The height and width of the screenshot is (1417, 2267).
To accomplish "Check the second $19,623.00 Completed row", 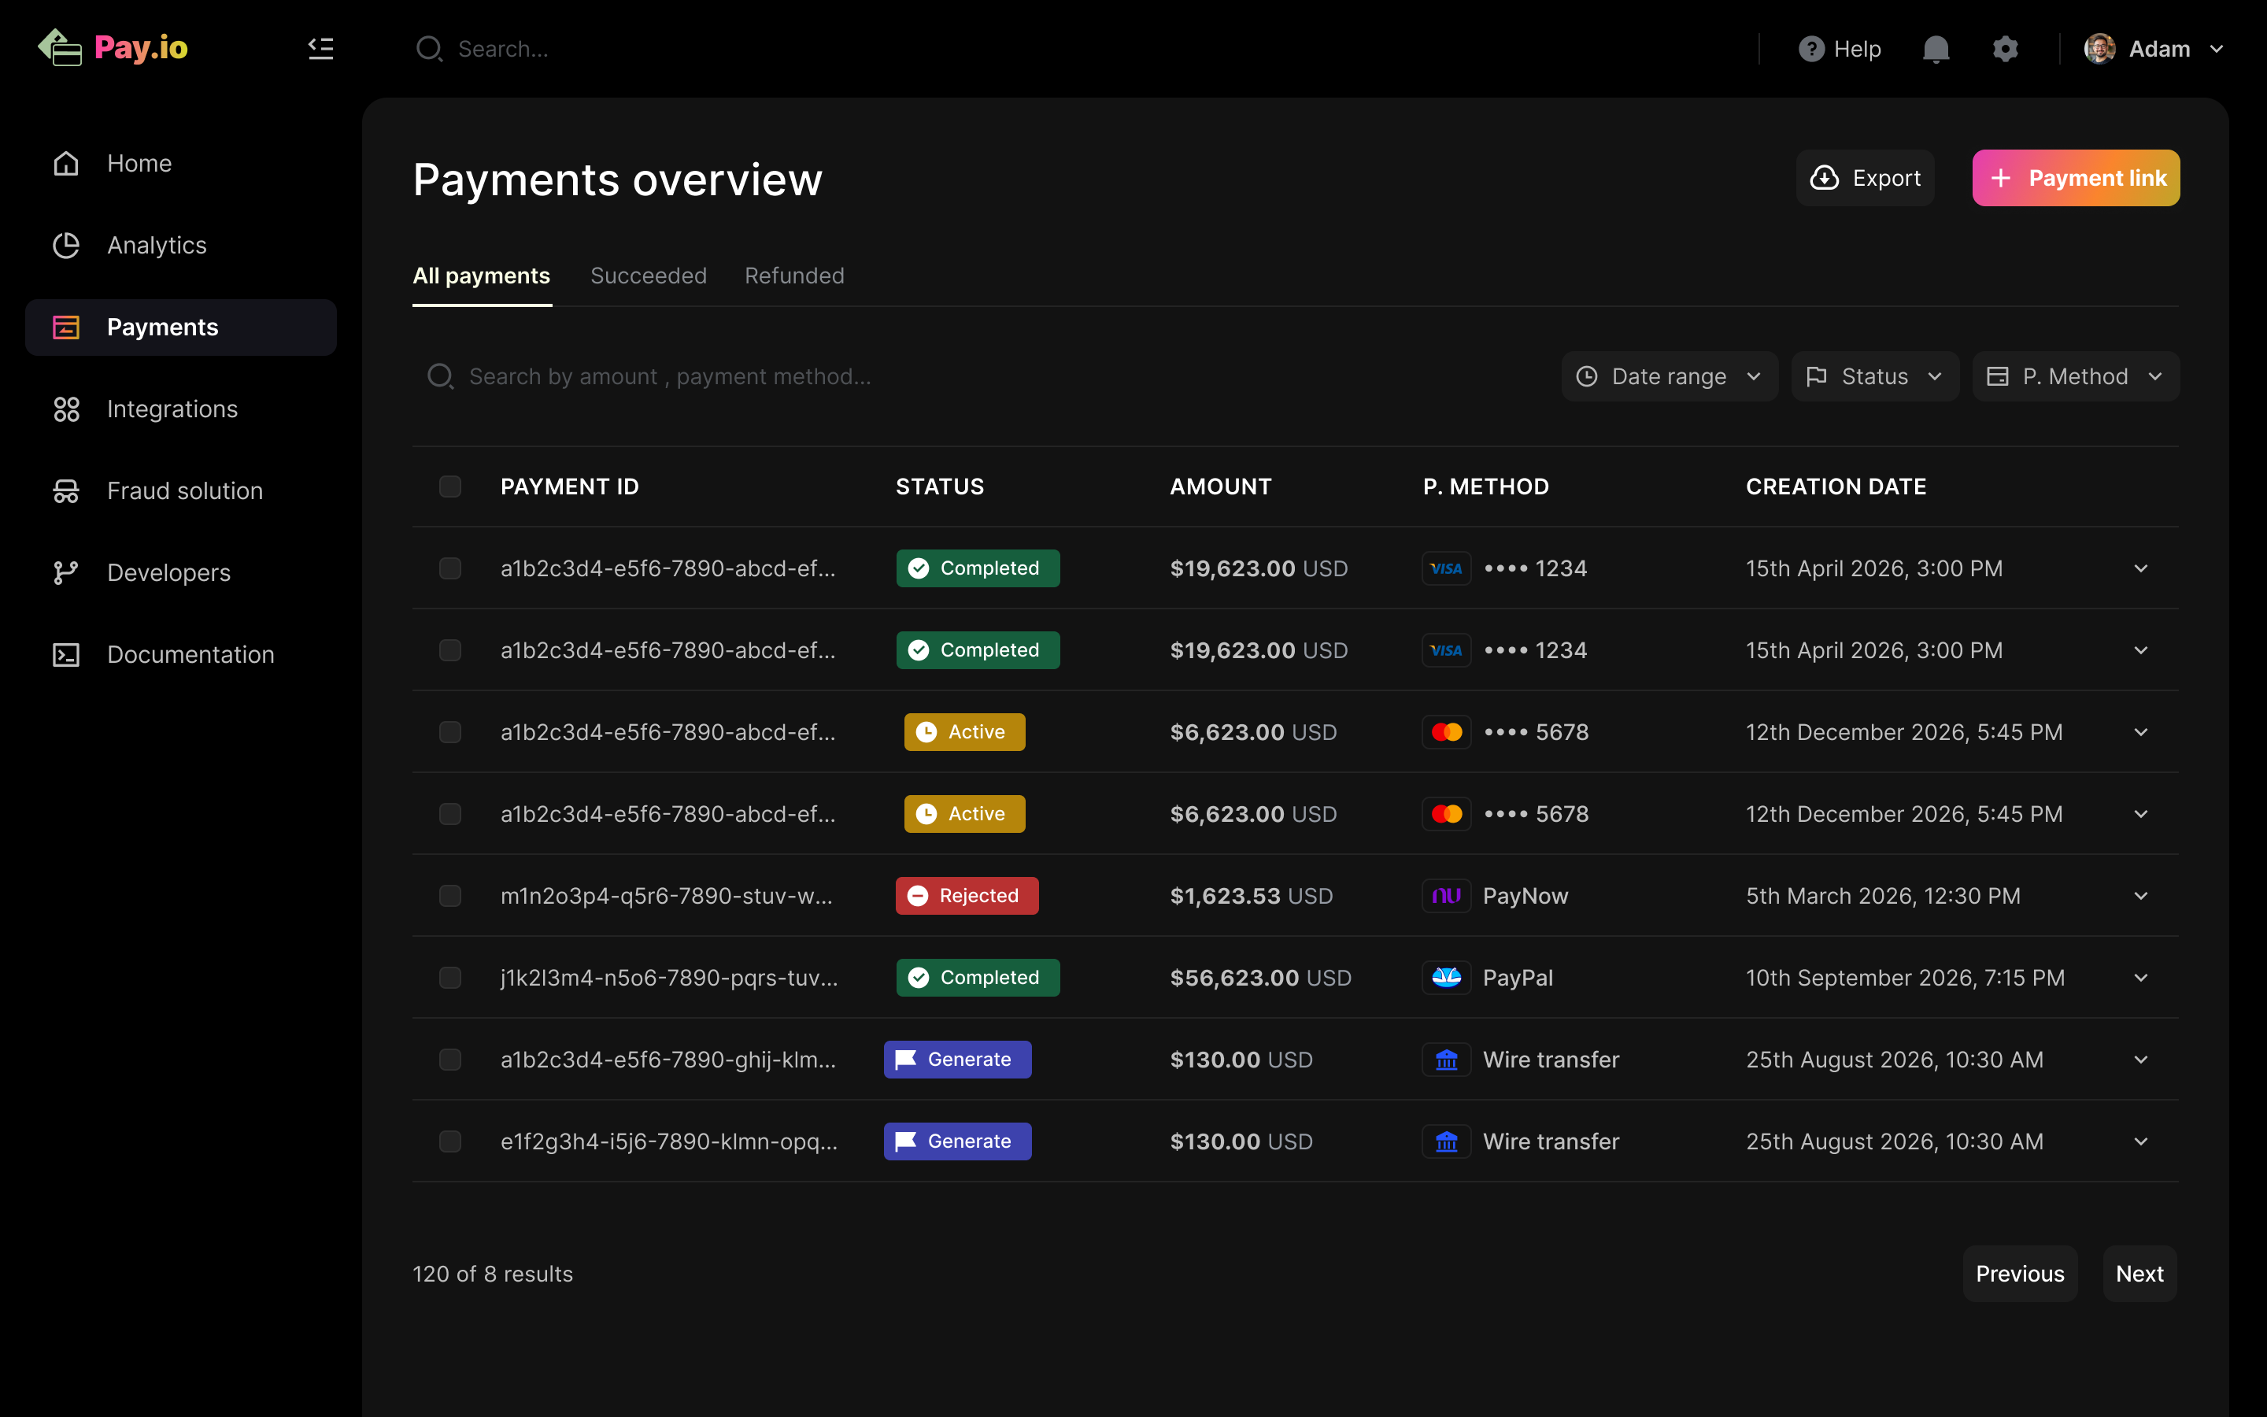I will click(449, 650).
